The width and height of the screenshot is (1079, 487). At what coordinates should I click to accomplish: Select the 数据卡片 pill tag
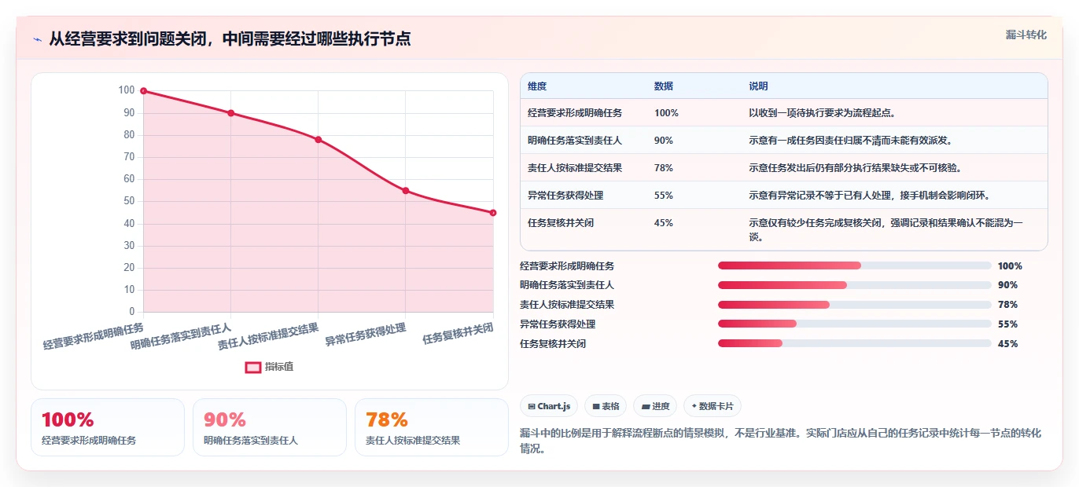pyautogui.click(x=713, y=406)
